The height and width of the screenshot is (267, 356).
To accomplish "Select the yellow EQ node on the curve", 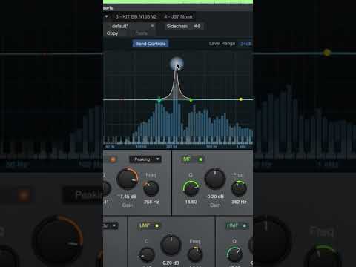I will click(x=241, y=99).
